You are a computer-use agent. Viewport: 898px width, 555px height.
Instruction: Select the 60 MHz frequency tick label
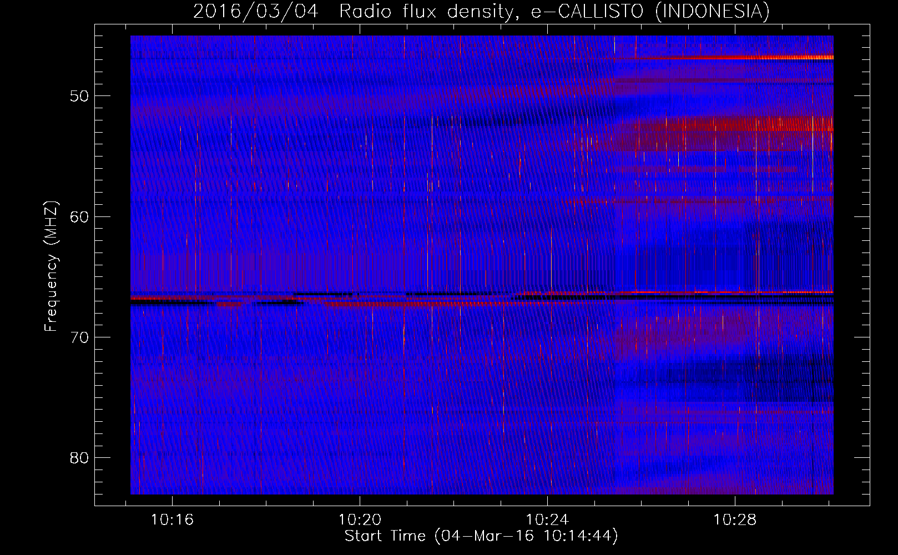point(79,216)
